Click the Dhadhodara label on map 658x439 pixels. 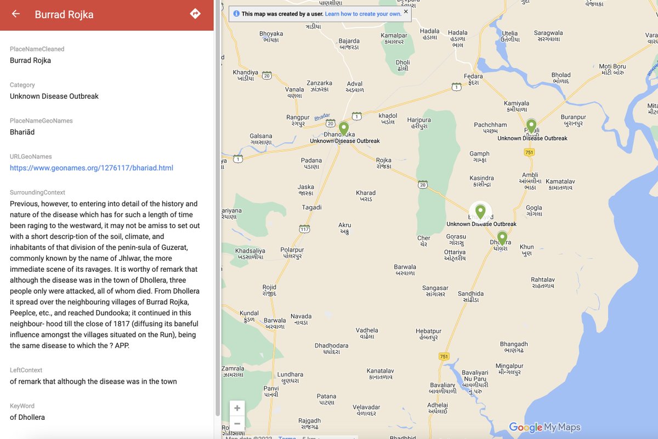(x=331, y=349)
